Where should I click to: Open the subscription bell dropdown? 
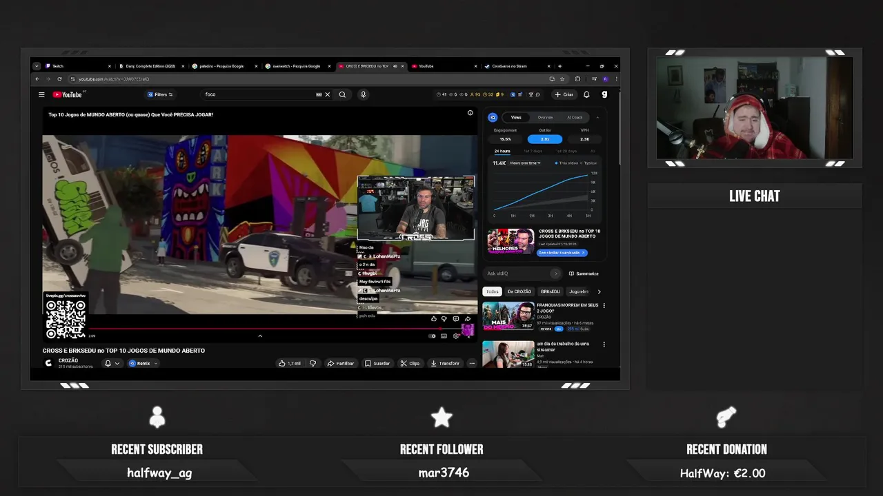point(112,363)
